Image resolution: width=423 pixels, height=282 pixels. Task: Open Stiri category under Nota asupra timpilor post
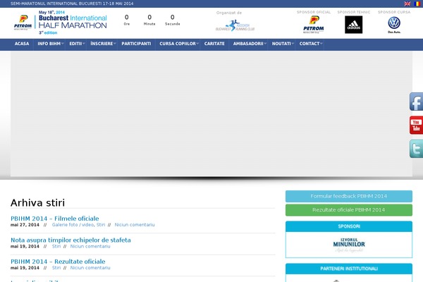pos(56,246)
